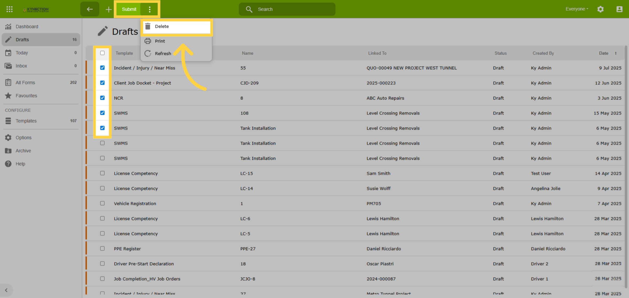
Task: Click the Favourites star icon
Action: [8, 96]
